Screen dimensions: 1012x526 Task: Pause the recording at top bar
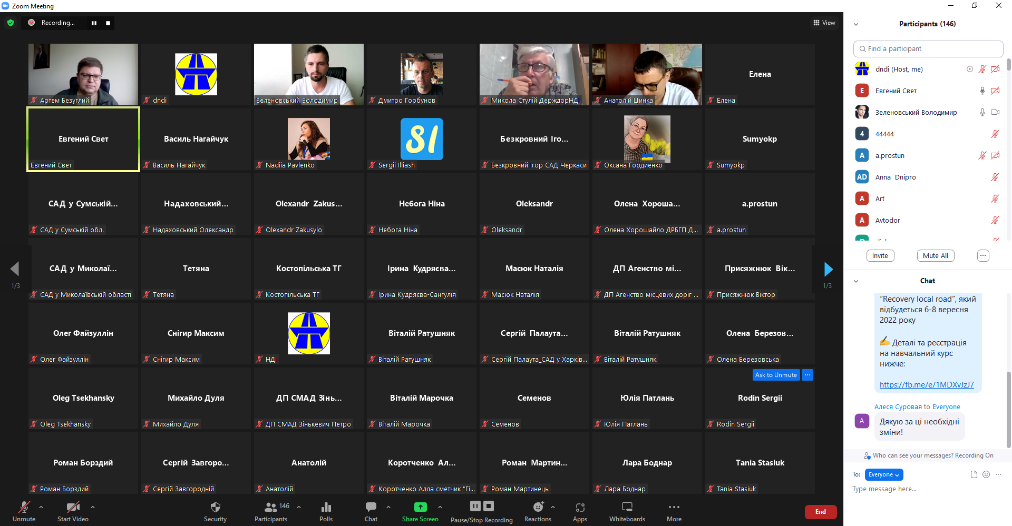(94, 23)
